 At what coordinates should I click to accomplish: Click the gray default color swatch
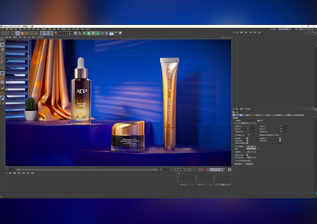251,149
